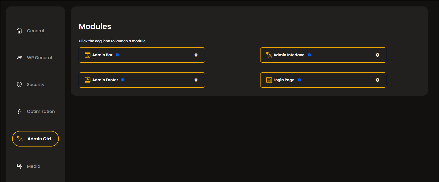Click the Admin Bar module icon
The height and width of the screenshot is (182, 439).
pos(88,55)
